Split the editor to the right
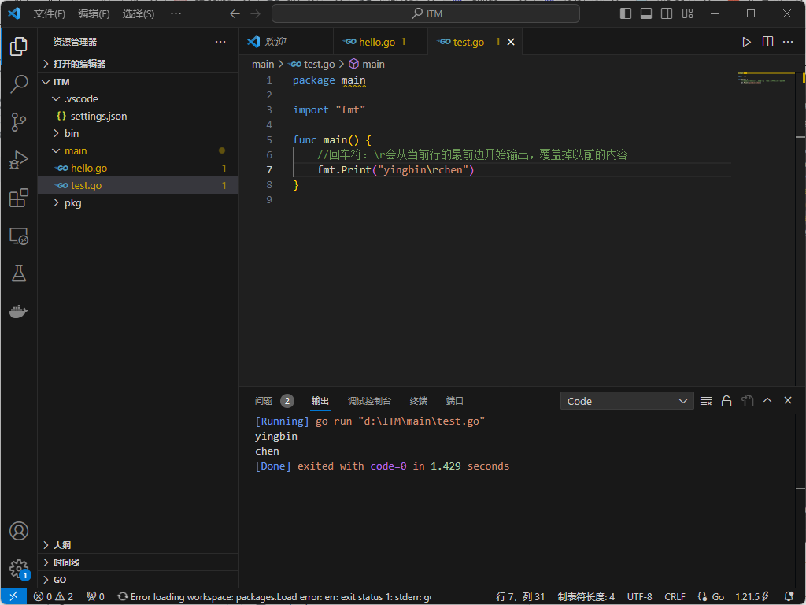Image resolution: width=806 pixels, height=605 pixels. 767,42
